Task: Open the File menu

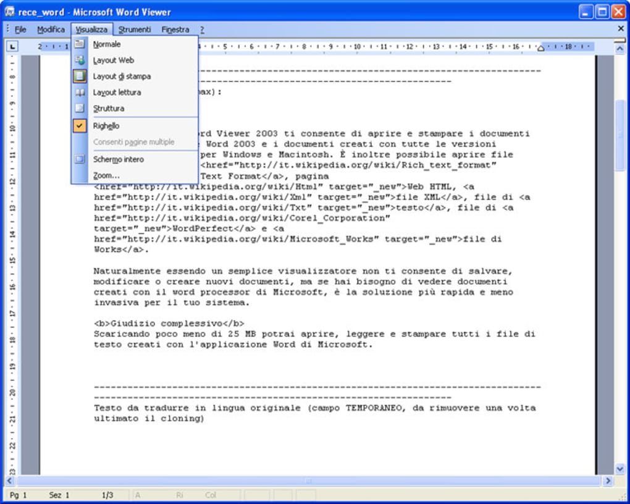Action: pyautogui.click(x=20, y=29)
